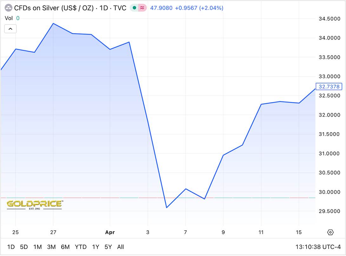Screen dimensions: 346x256
Task: Click the current price label 32.7378
Action: point(329,87)
